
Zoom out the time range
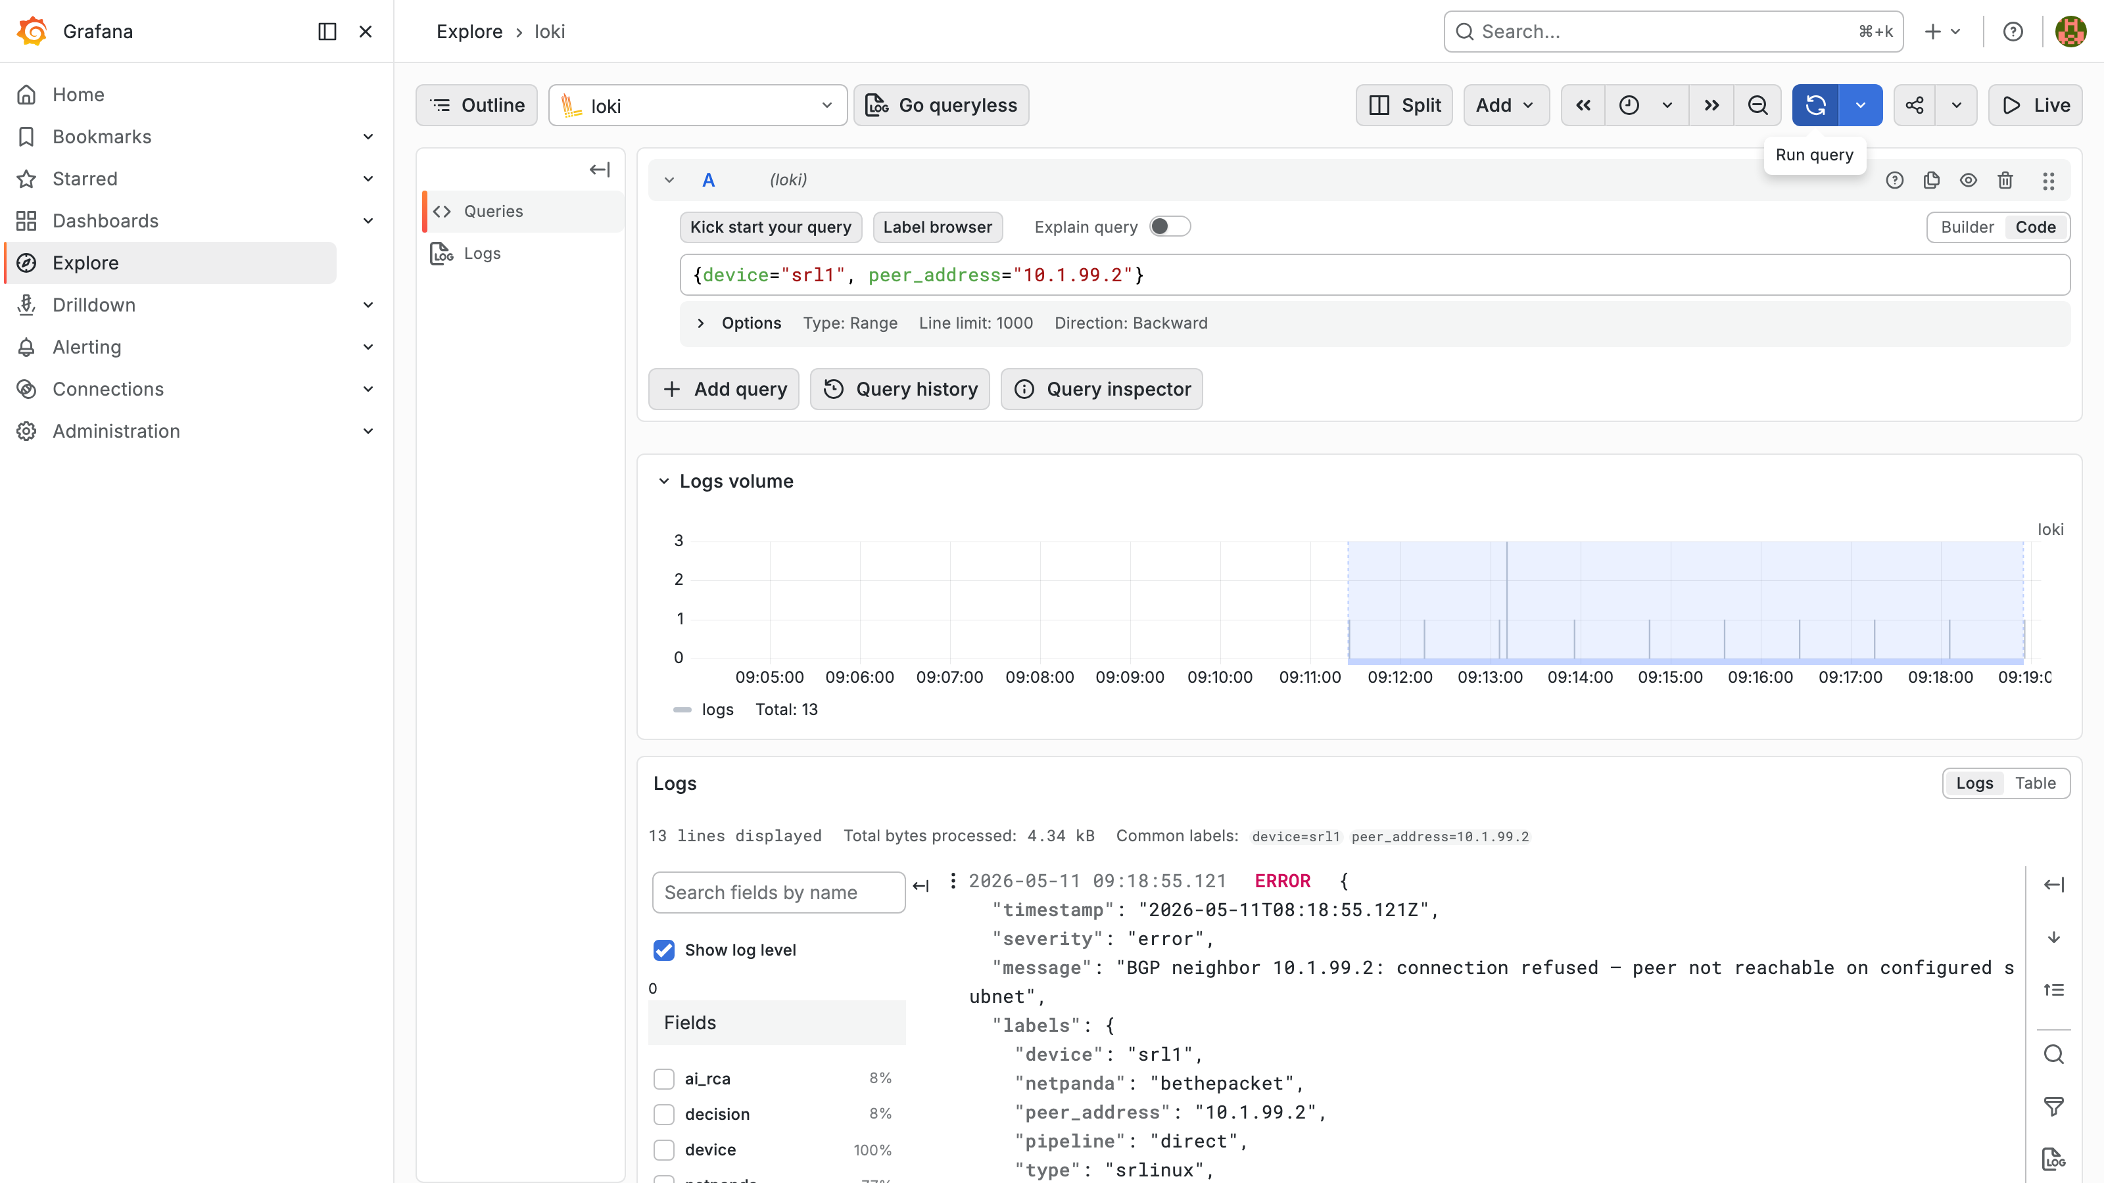pos(1757,105)
